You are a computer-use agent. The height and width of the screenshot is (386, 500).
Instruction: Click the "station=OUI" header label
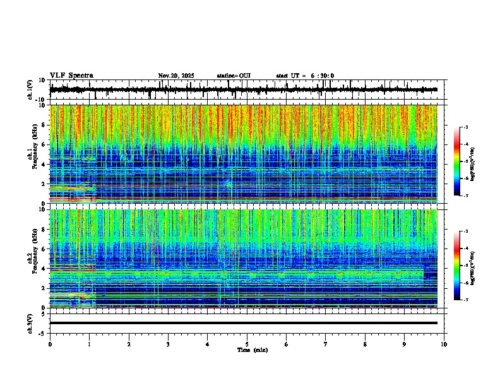click(234, 76)
